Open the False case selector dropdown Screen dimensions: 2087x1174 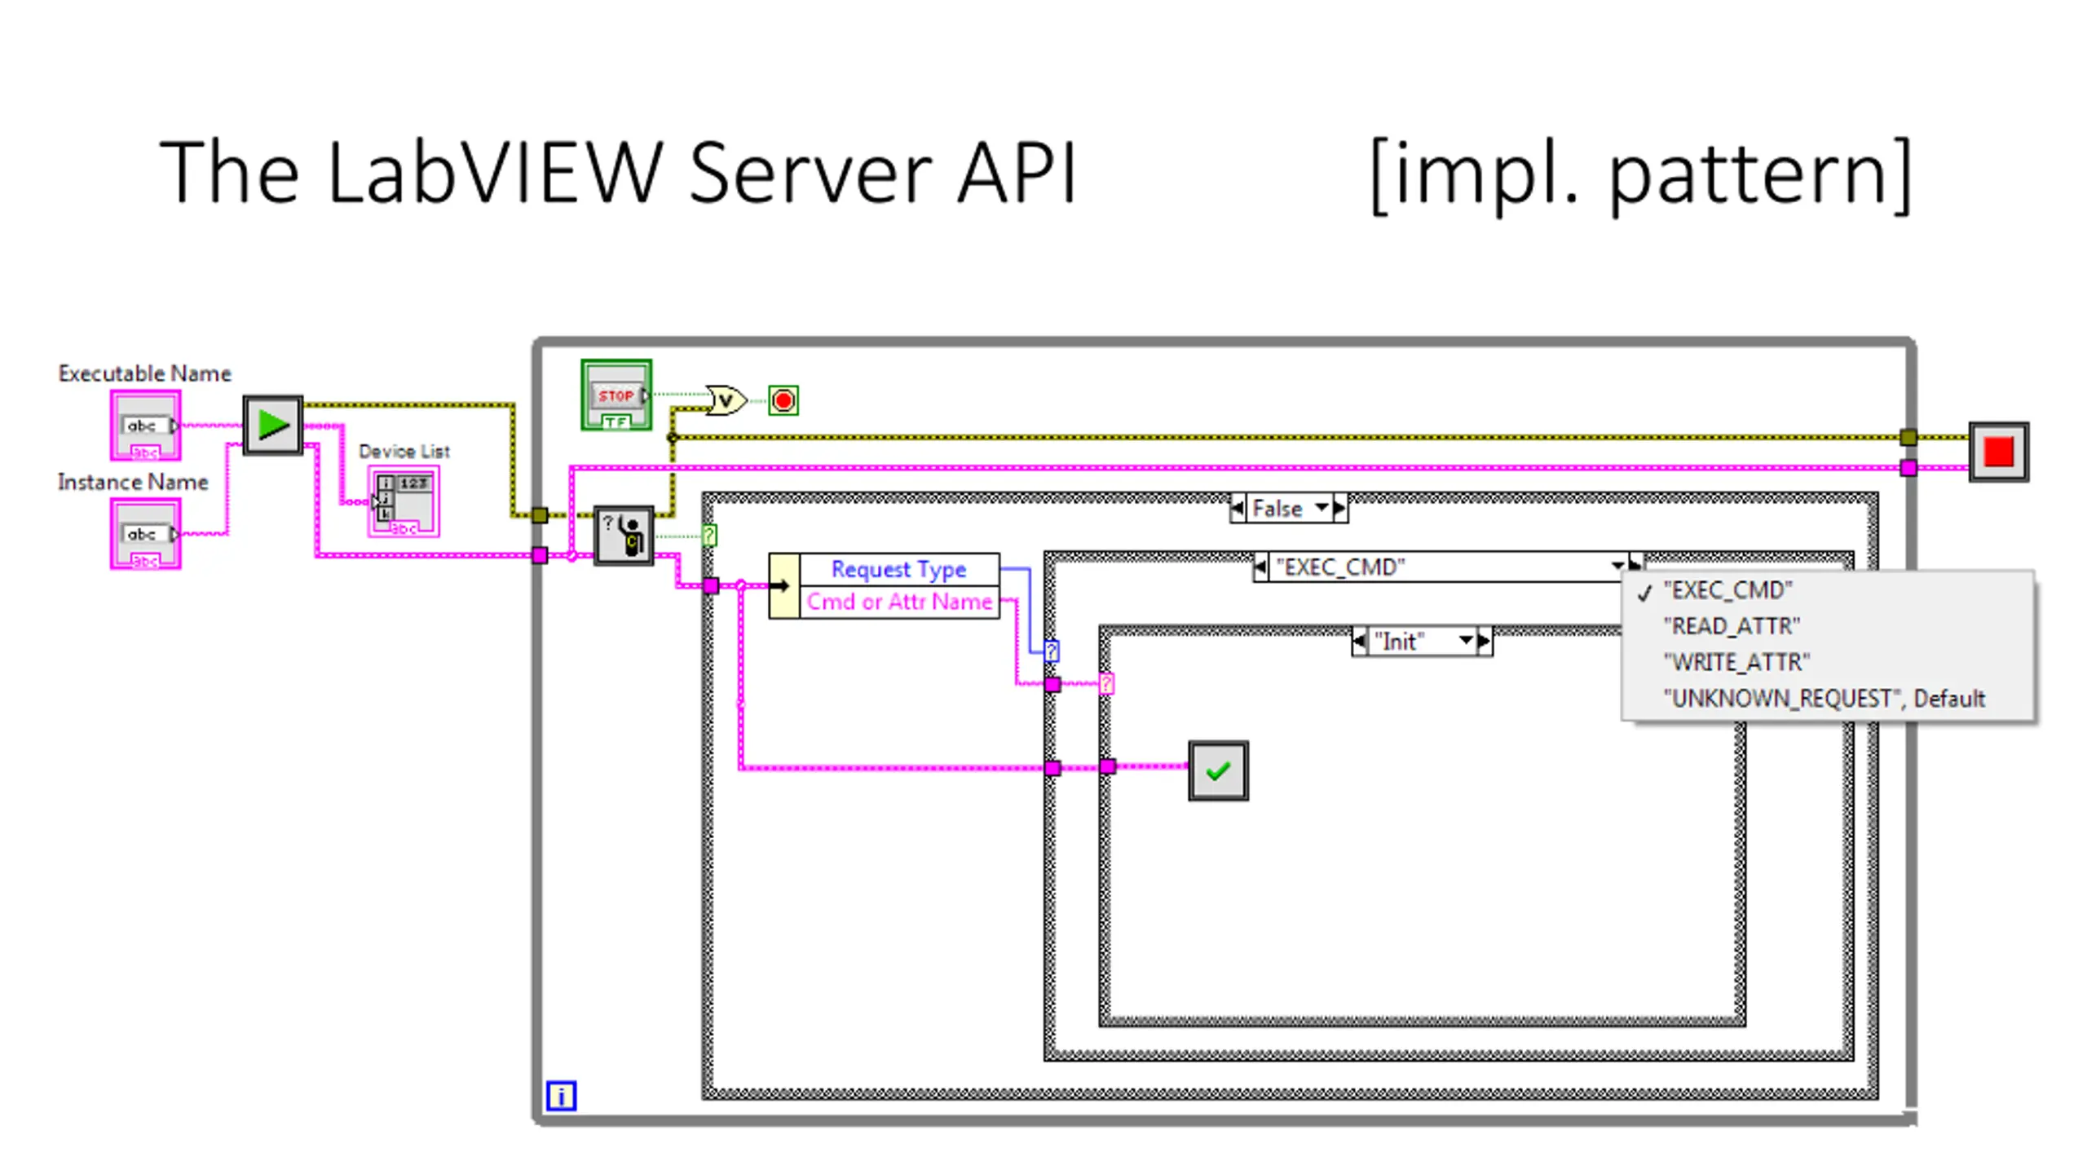pyautogui.click(x=1321, y=508)
